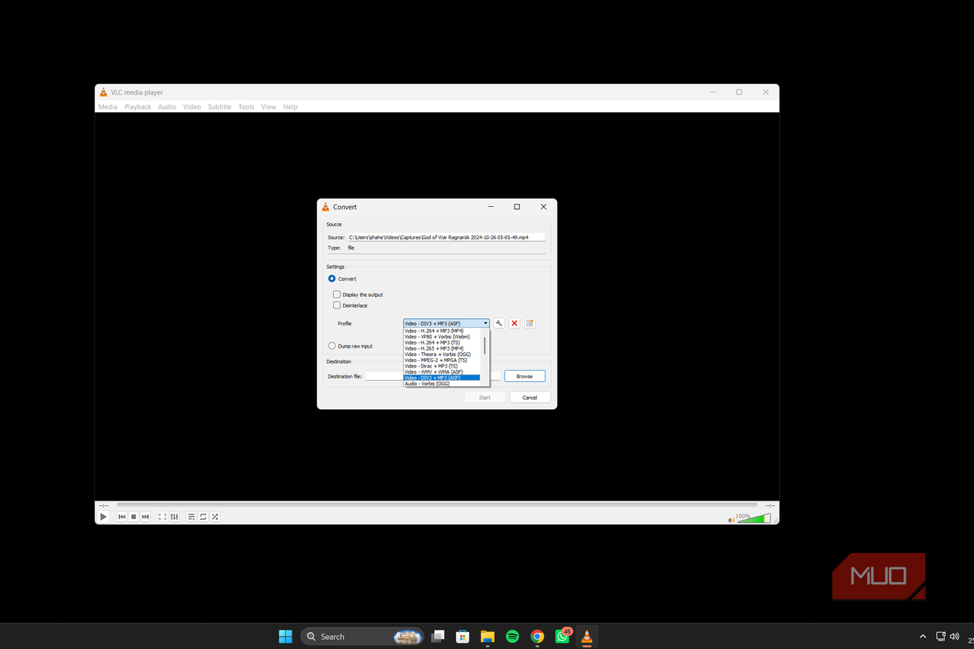Enable the Deinterlace checkbox
Screen dimensions: 974x649
pyautogui.click(x=336, y=305)
